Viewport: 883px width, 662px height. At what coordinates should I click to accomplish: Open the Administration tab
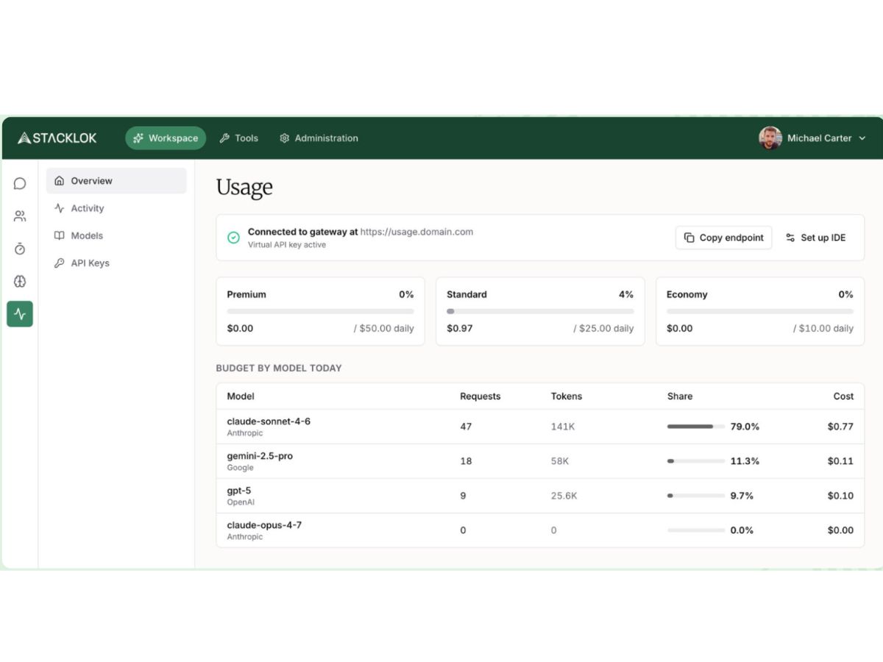319,138
